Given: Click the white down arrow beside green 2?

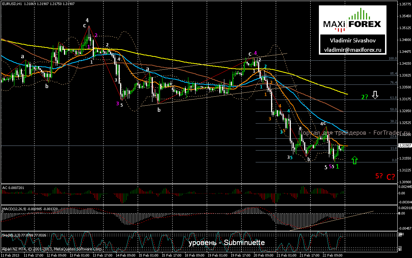Looking at the screenshot, I should (375, 95).
